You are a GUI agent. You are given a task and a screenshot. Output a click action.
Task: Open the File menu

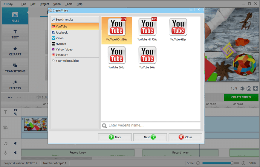click(x=24, y=4)
